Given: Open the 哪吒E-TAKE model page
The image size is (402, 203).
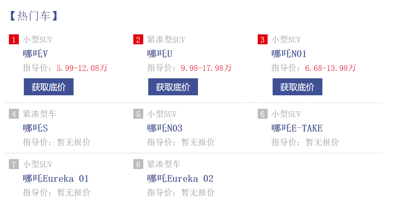Looking at the screenshot, I should point(297,128).
